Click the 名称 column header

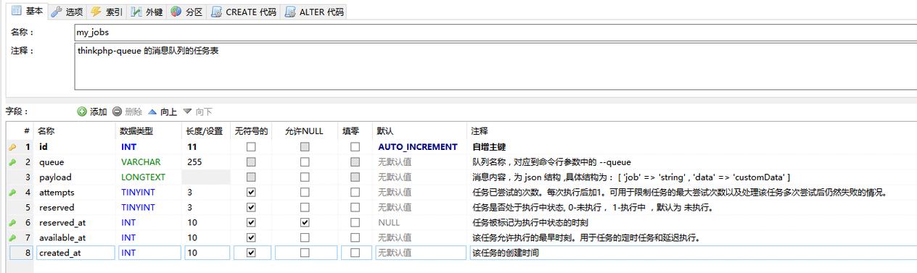coord(76,131)
